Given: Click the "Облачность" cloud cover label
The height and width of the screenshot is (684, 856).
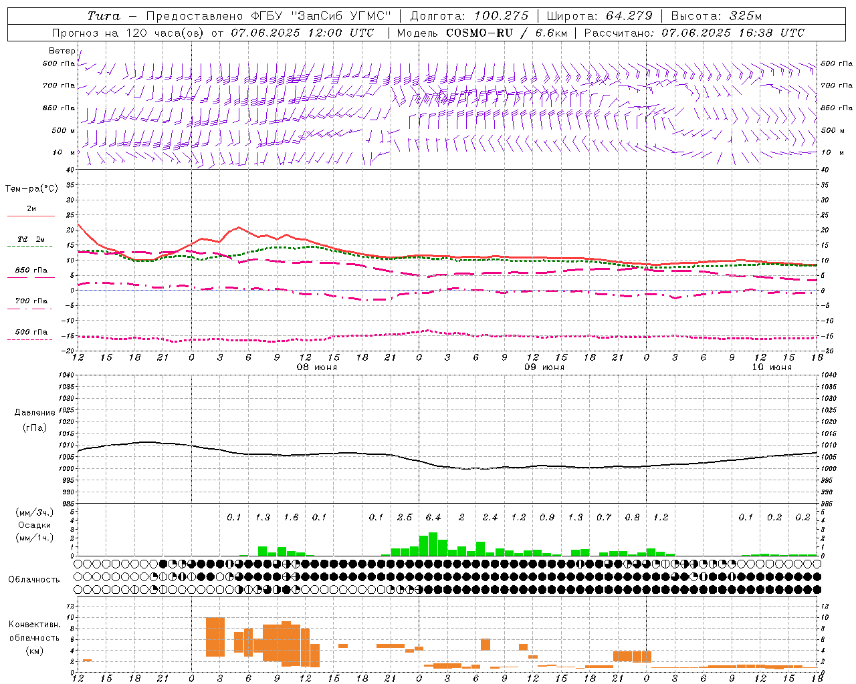Looking at the screenshot, I should pos(34,579).
